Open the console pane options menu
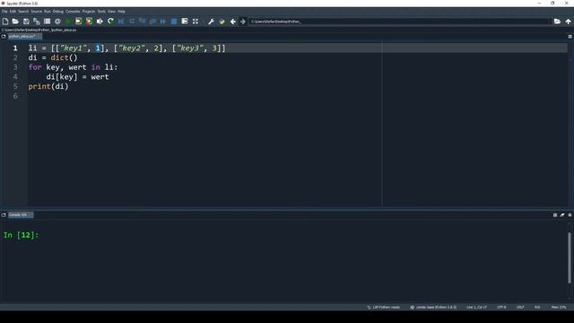574x323 pixels. tap(570, 215)
